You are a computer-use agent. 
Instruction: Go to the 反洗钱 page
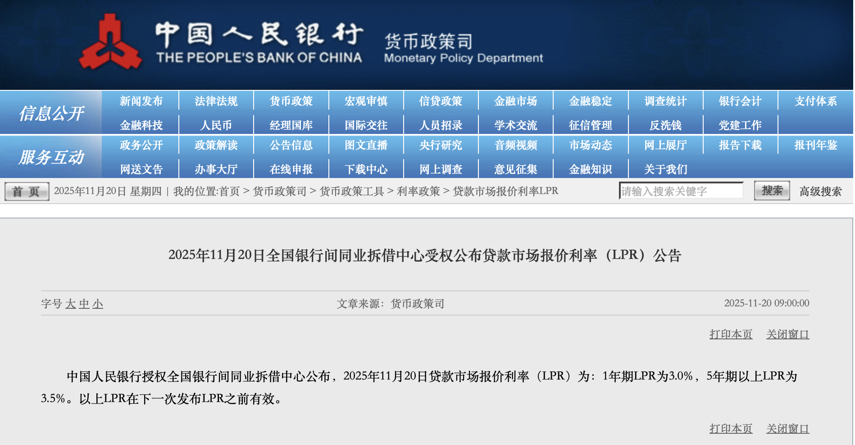(664, 125)
